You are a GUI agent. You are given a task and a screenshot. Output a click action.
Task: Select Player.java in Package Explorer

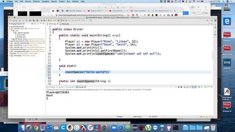tap(22, 37)
